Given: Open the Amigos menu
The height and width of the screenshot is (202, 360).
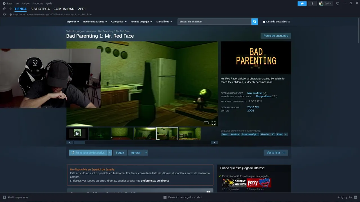Looking at the screenshot, I should 26,3.
